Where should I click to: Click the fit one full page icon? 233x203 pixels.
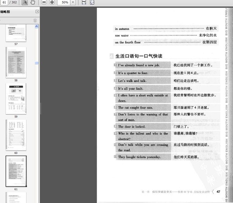pyautogui.click(x=92, y=2)
